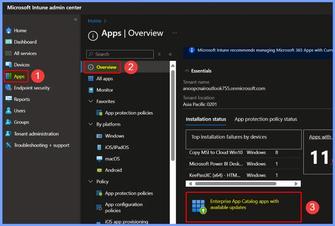Select Microsoft Power BI Desk... row
Image resolution: width=335 pixels, height=226 pixels.
[x=243, y=164]
